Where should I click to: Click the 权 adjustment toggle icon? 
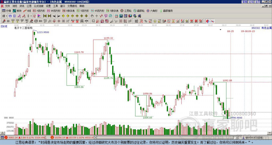[x=35, y=16]
